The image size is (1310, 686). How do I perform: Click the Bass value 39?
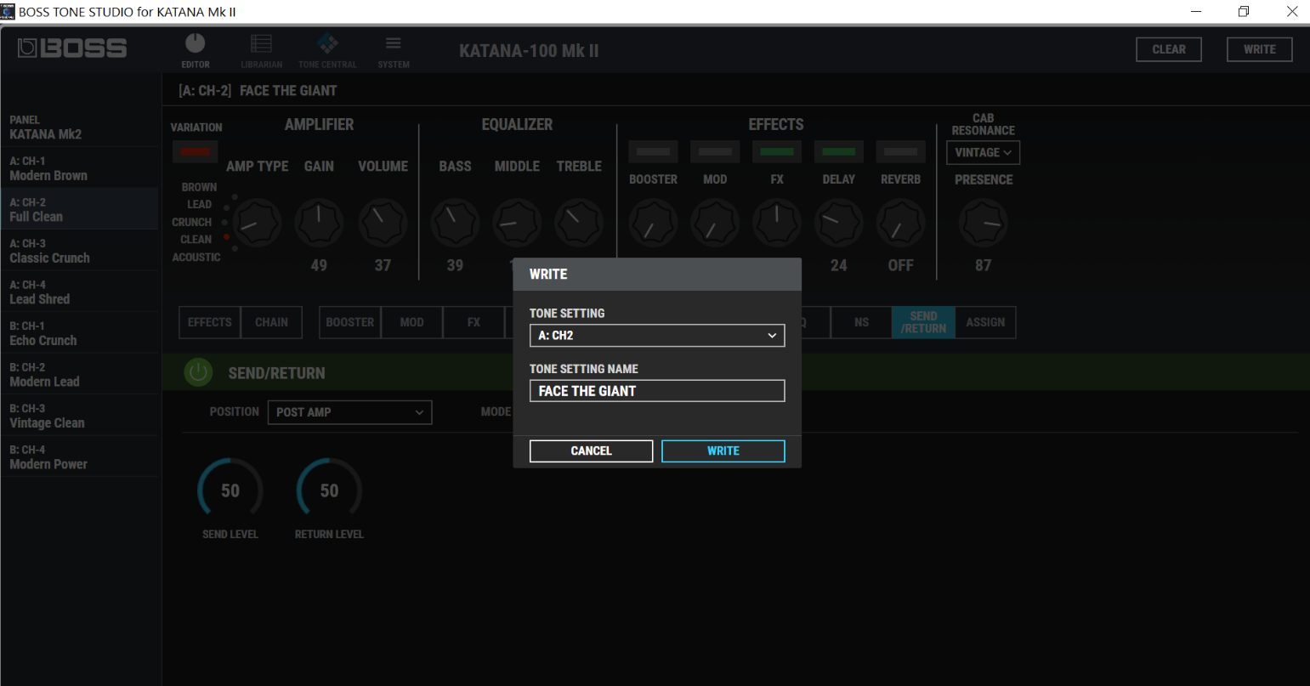[x=455, y=265]
